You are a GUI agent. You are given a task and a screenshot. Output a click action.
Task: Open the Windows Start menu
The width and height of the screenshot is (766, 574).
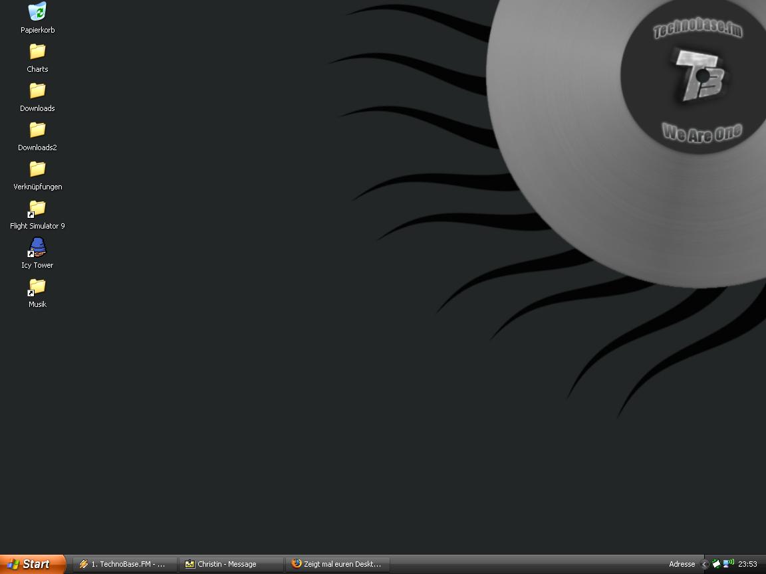(x=32, y=564)
